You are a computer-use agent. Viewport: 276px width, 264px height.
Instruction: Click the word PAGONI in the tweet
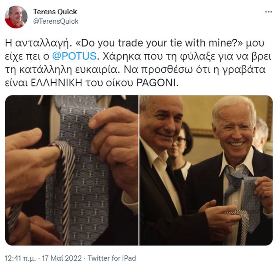coord(156,83)
